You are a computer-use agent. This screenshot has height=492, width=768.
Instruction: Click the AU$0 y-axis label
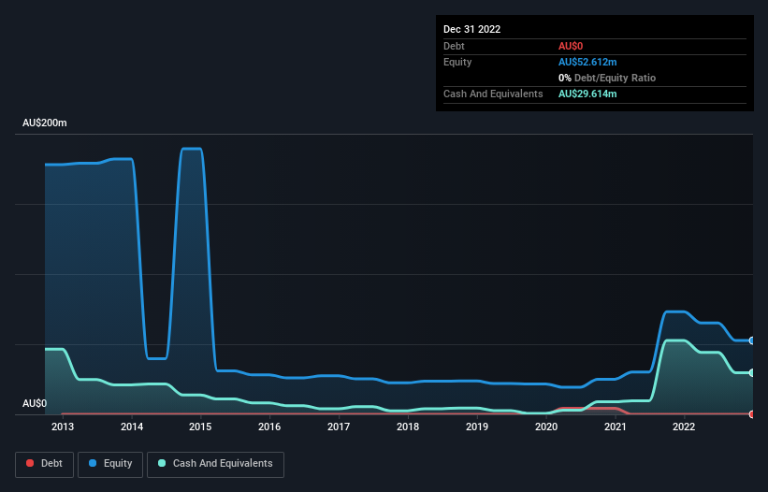pyautogui.click(x=35, y=403)
